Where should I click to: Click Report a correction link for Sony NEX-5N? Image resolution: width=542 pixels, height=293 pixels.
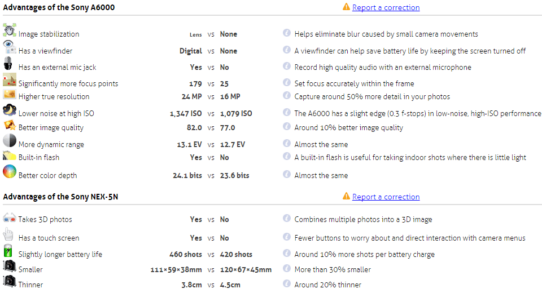pyautogui.click(x=386, y=197)
